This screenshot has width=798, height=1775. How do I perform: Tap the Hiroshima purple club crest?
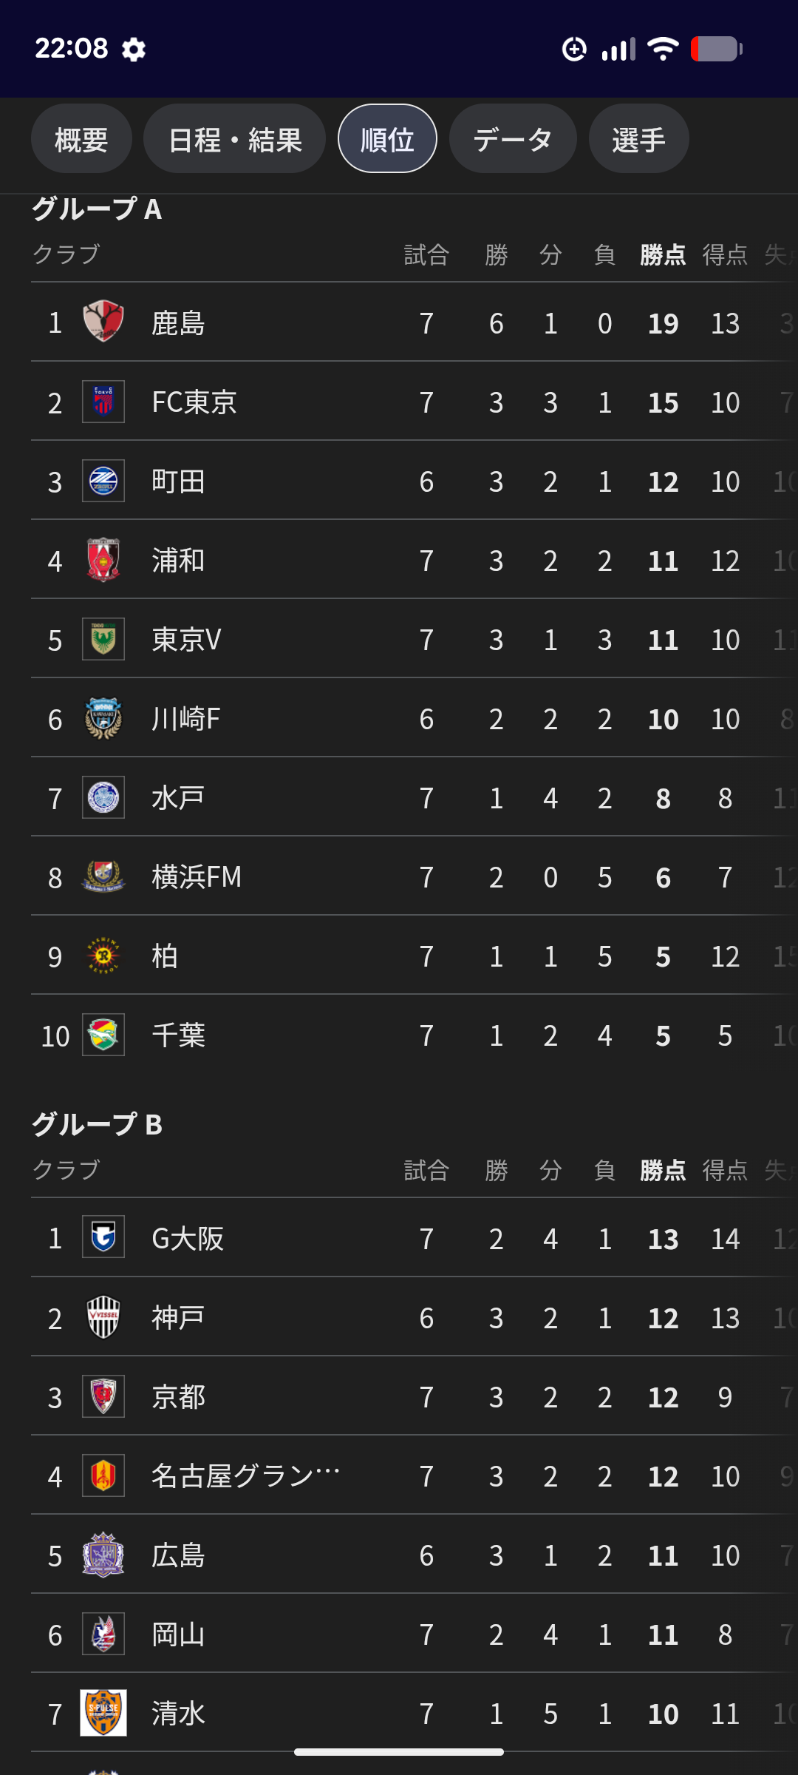point(103,1554)
